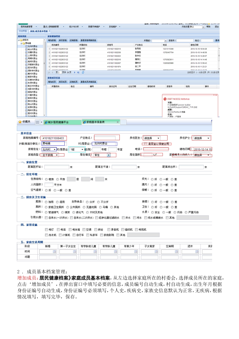Select 楼房 radio for housing structure

point(46,179)
